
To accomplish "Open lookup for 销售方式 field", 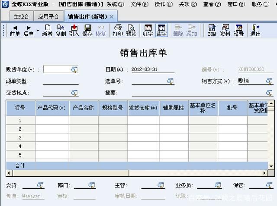I will tap(269, 81).
